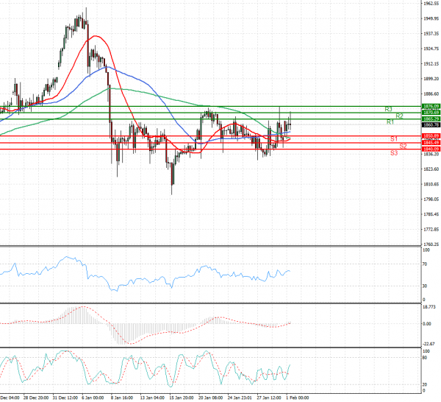Click the 15 Jan 20:00 time label
The width and height of the screenshot is (441, 402).
coord(182,398)
